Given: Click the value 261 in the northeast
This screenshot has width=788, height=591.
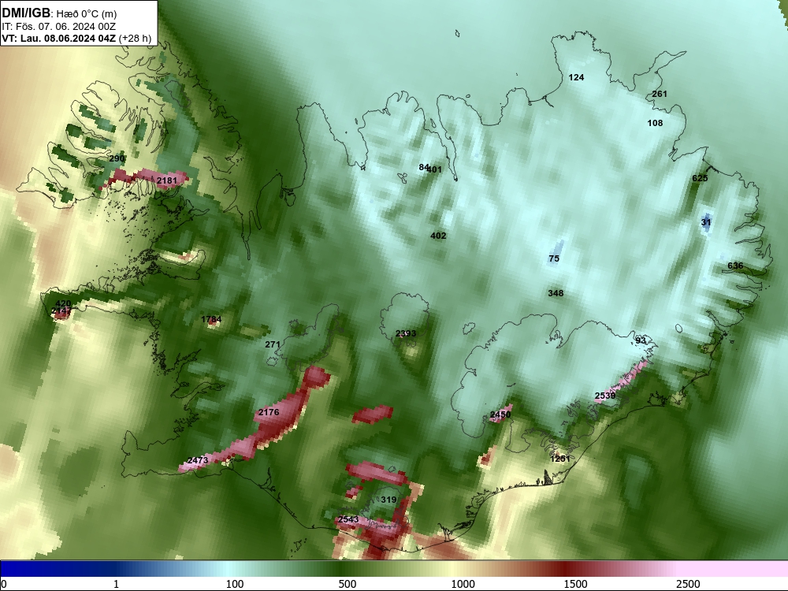Looking at the screenshot, I should coord(660,94).
